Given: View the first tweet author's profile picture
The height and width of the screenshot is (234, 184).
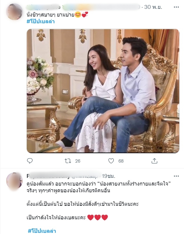Looking at the screenshot, I should [x=14, y=12].
